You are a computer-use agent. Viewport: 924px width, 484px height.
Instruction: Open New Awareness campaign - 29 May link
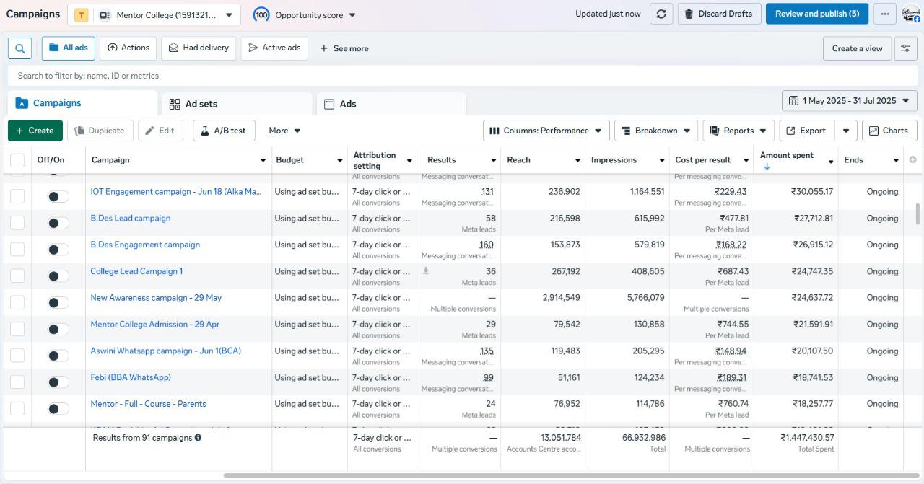[156, 298]
